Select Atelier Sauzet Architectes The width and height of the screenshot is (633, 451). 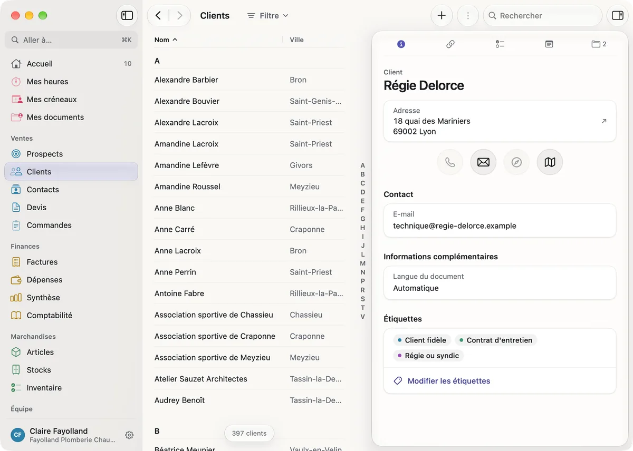[x=249, y=379]
